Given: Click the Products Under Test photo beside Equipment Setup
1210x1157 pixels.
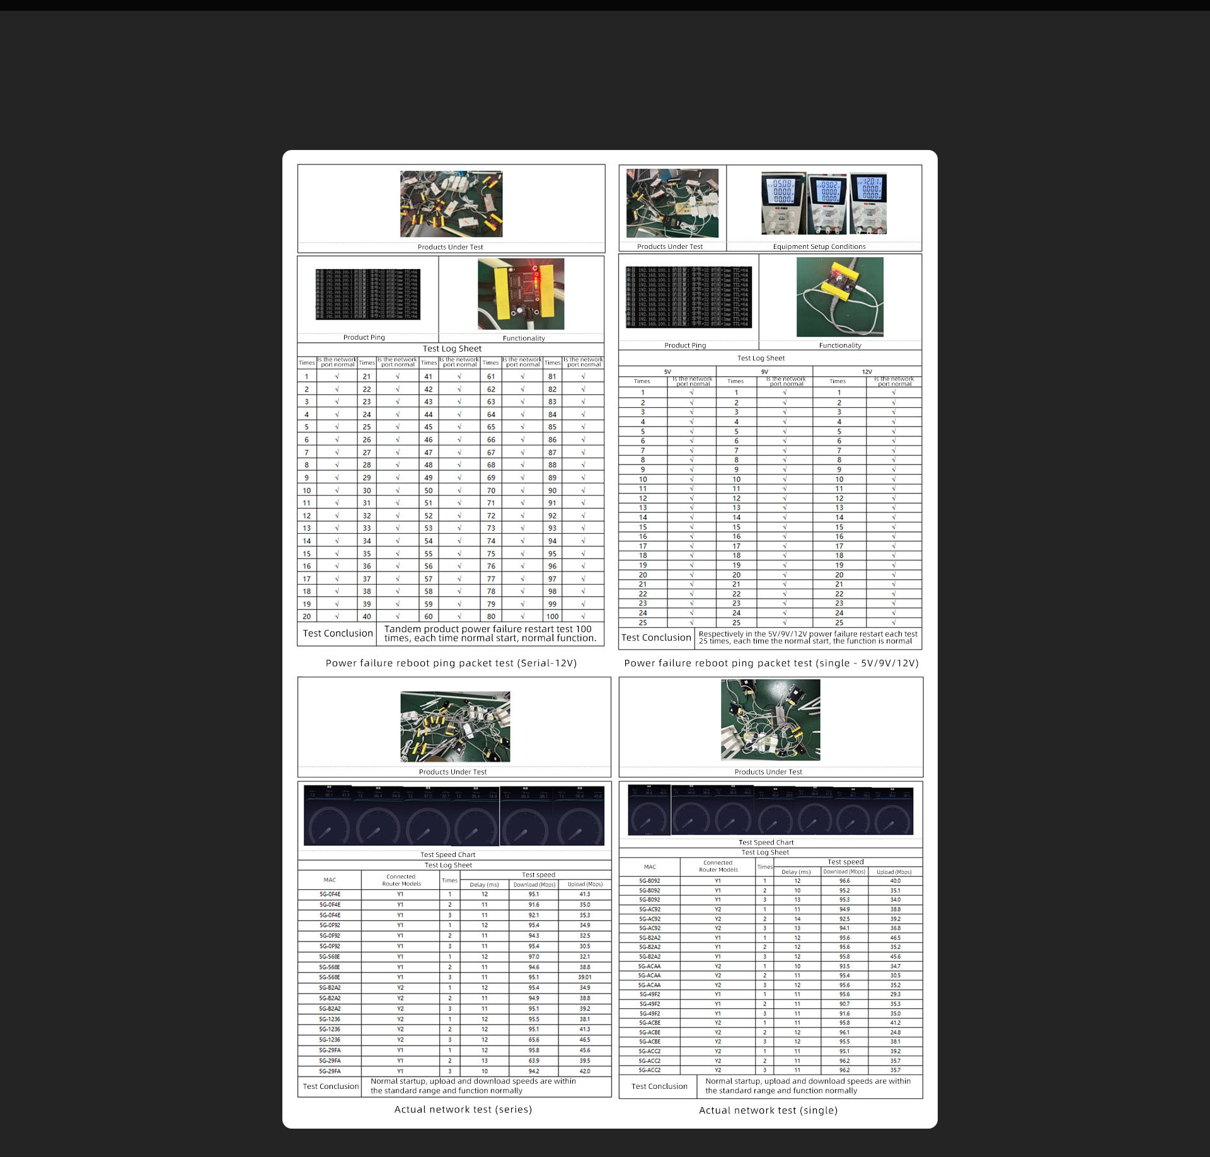Looking at the screenshot, I should (672, 203).
